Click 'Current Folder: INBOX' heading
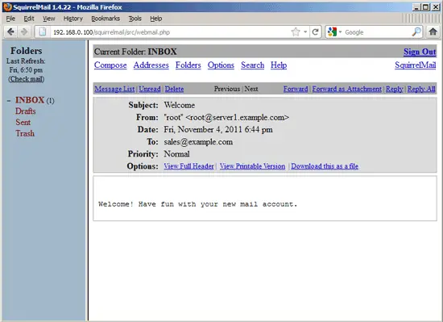 coord(135,52)
